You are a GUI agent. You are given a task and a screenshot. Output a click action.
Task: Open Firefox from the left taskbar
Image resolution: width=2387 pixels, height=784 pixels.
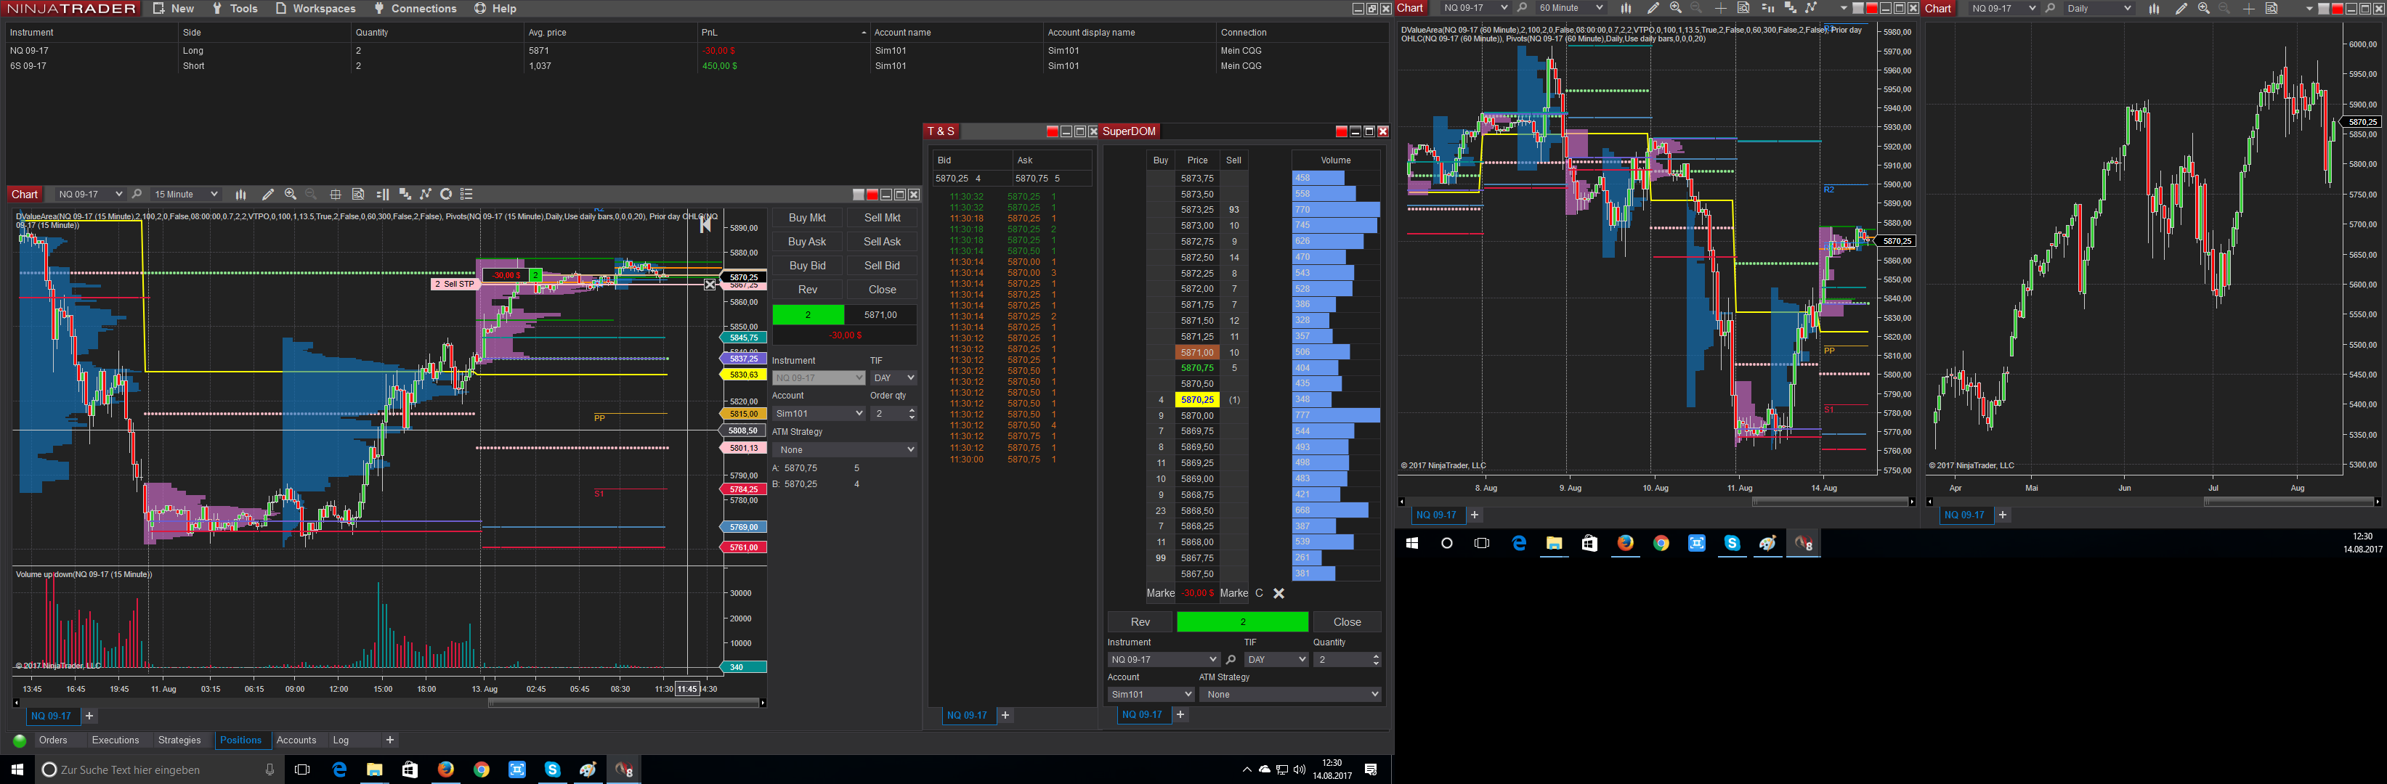tap(446, 769)
